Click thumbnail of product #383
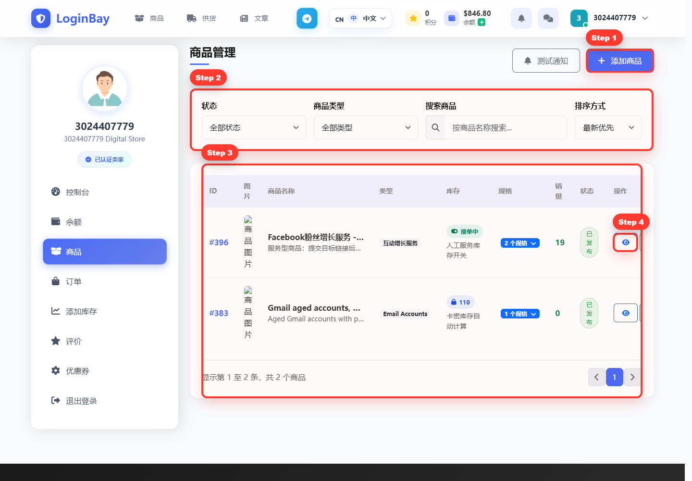Screen dimensions: 692x481 click(248, 313)
